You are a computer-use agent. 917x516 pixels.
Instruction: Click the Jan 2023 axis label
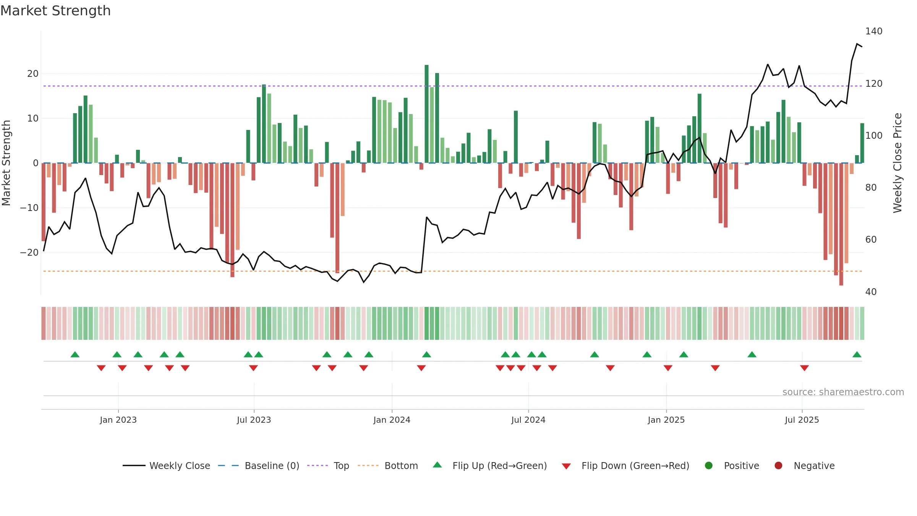coord(118,420)
